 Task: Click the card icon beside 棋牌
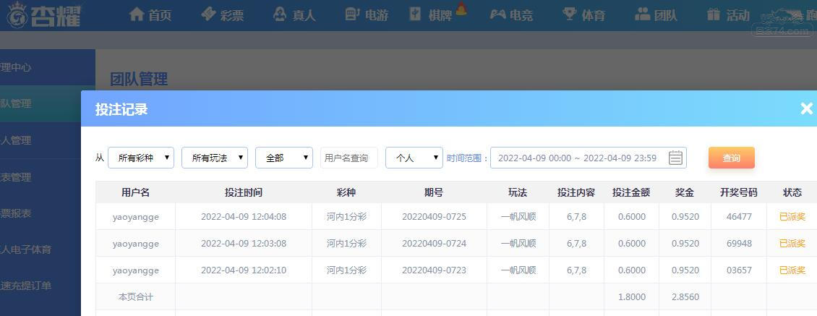[415, 14]
